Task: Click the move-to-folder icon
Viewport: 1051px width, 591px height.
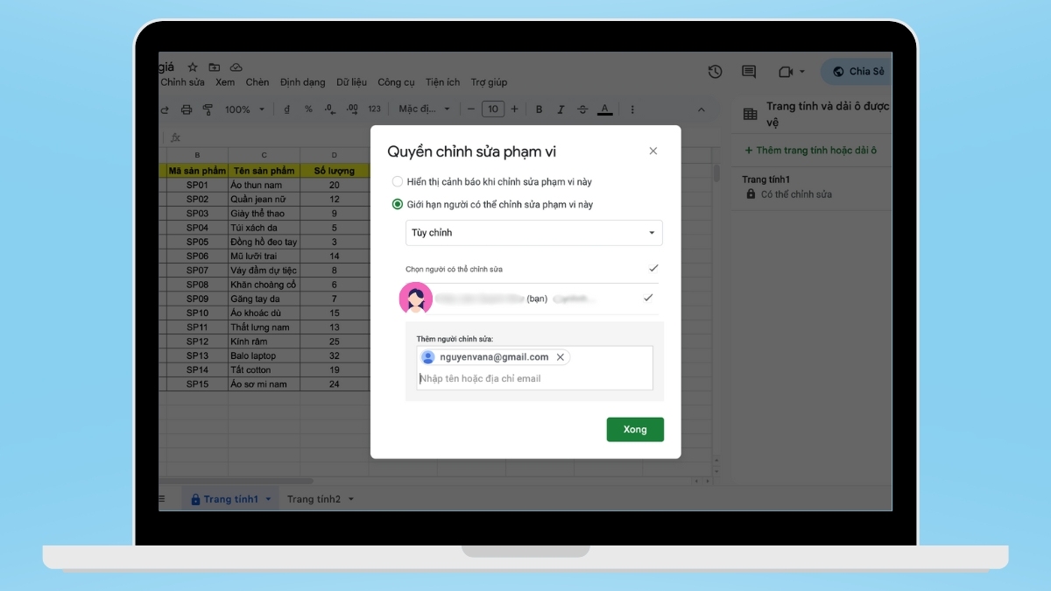Action: [214, 67]
